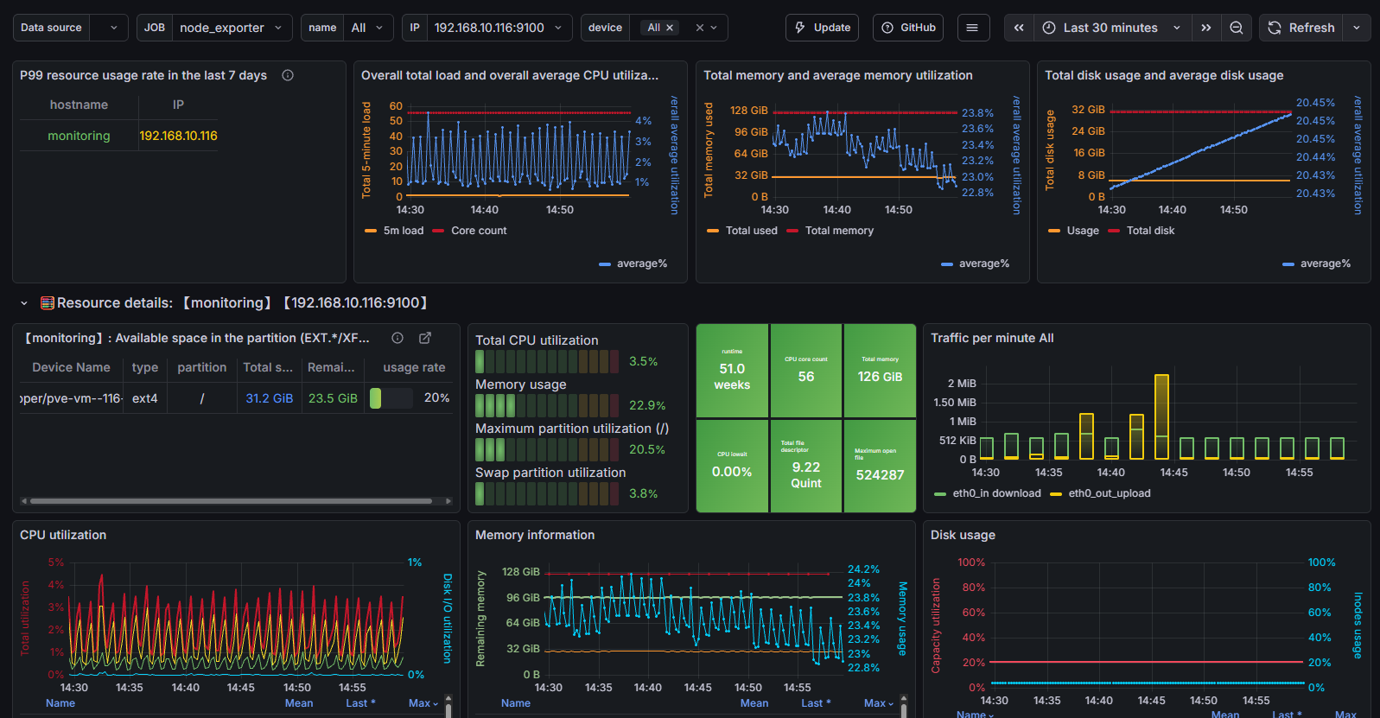
Task: Open the Last 30 minutes time picker
Action: pyautogui.click(x=1112, y=28)
